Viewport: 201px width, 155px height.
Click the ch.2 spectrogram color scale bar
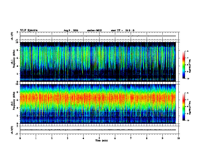coord(183,107)
